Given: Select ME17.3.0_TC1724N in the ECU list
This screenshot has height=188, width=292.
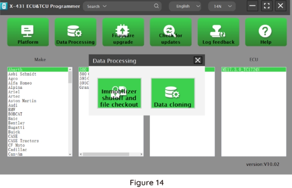Looking at the screenshot, I should pyautogui.click(x=254, y=70).
